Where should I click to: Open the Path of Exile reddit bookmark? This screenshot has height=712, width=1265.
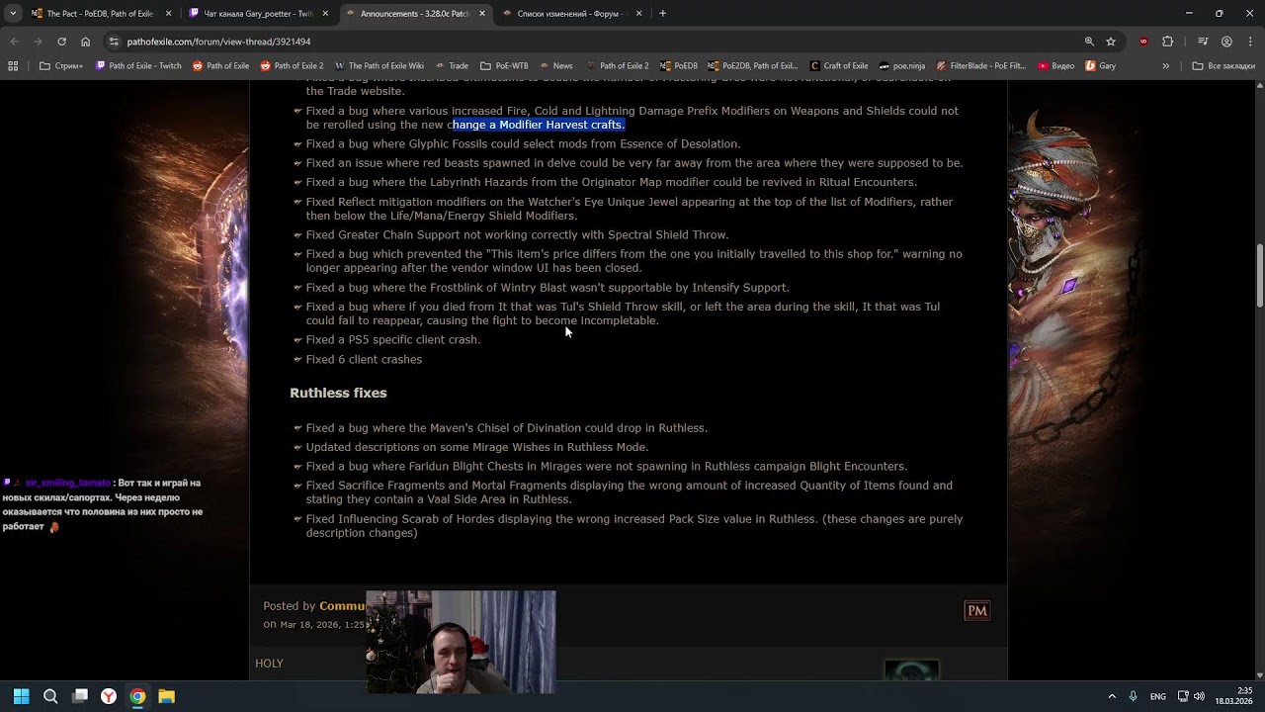click(x=220, y=66)
